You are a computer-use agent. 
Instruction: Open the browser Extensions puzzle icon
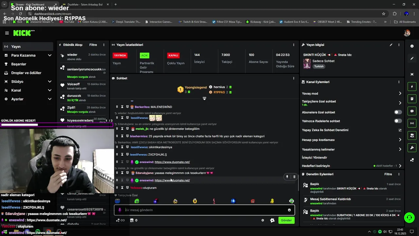(394, 14)
